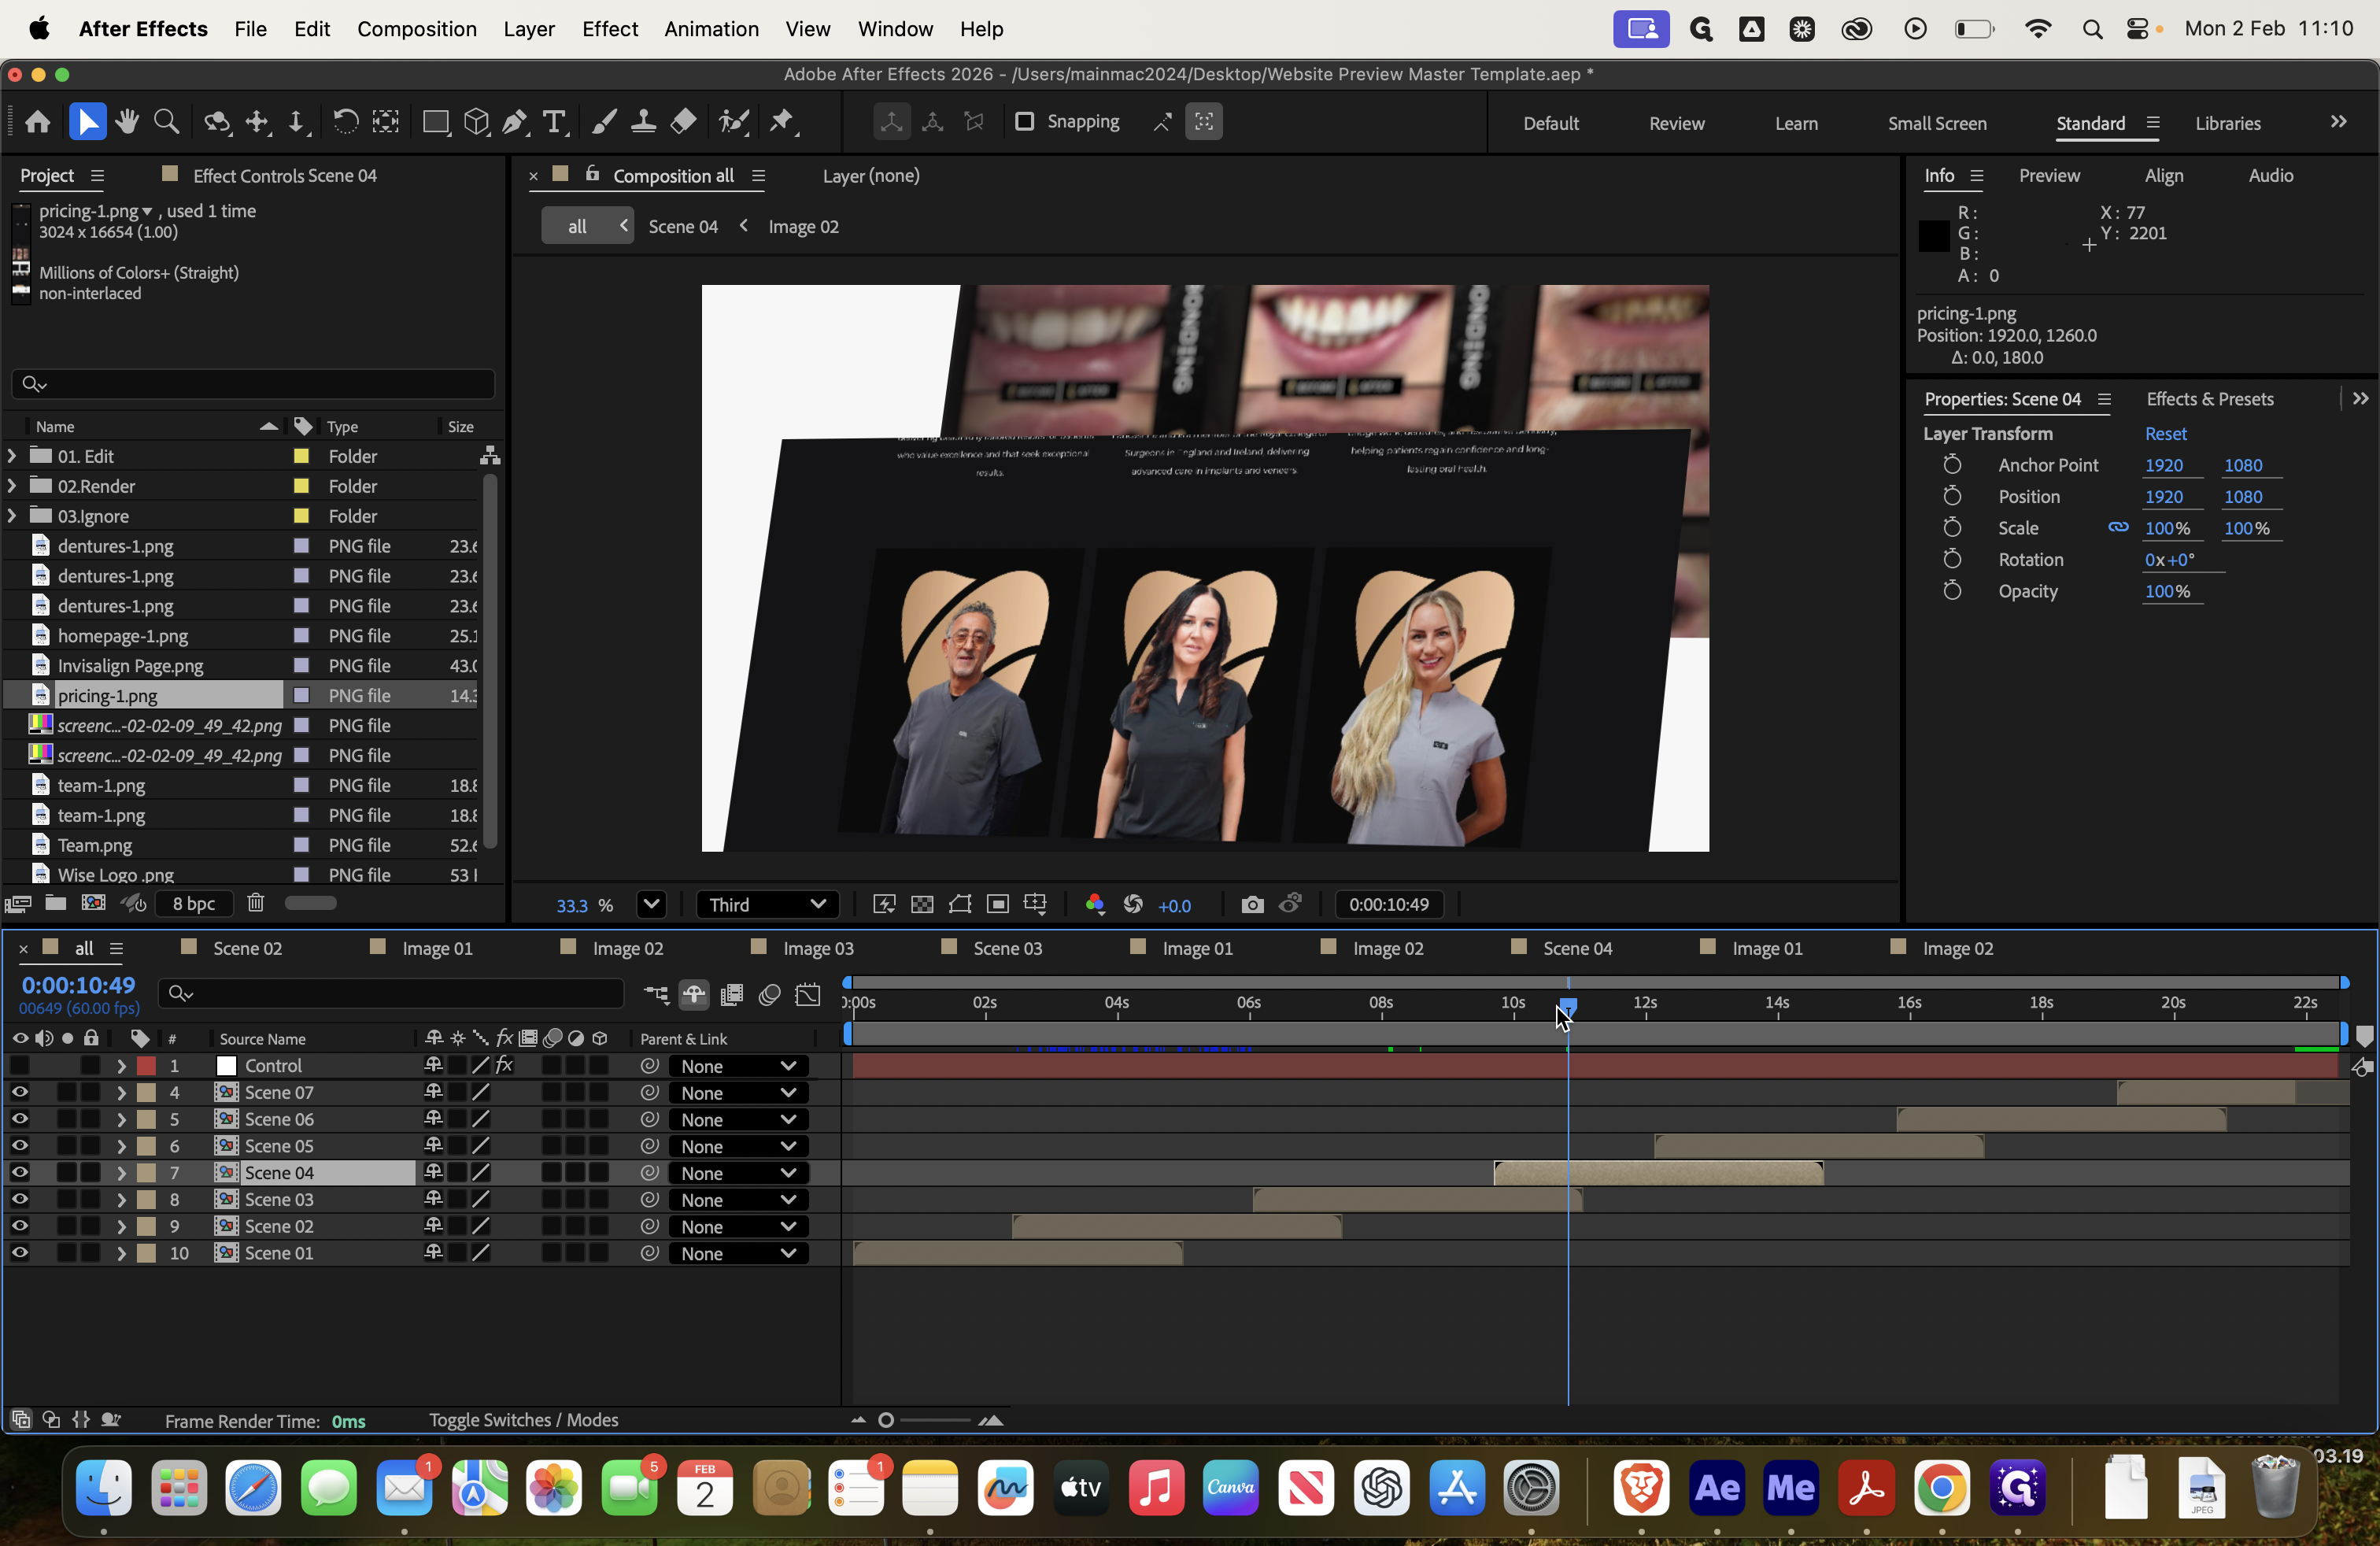Delete selected item with trash icon
This screenshot has height=1546, width=2380.
[x=256, y=903]
